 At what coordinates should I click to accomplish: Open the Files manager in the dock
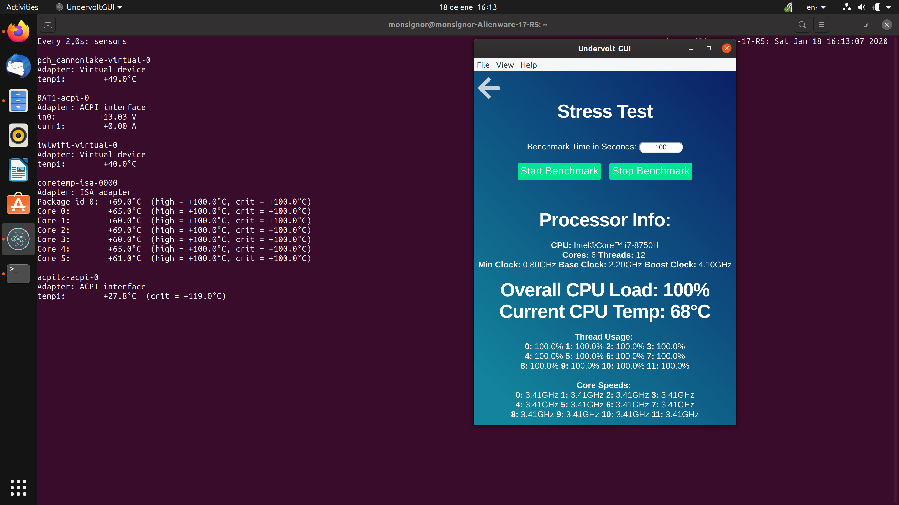coord(18,101)
